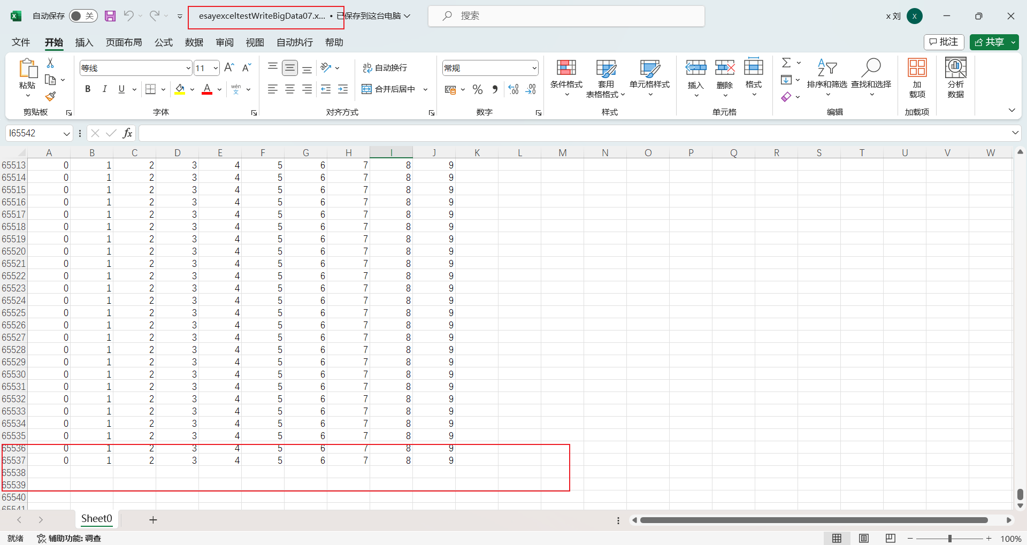The image size is (1027, 545).
Task: Click the Percent Style icon
Action: pos(478,89)
